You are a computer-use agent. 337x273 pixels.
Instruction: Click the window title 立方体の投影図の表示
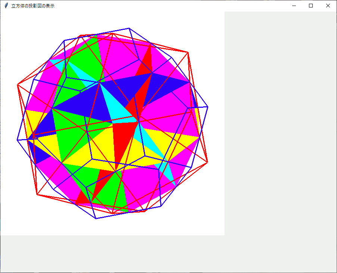coord(33,6)
